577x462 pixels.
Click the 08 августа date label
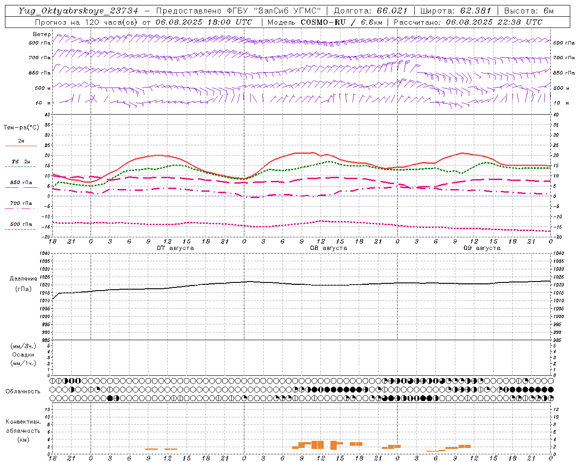pyautogui.click(x=329, y=248)
